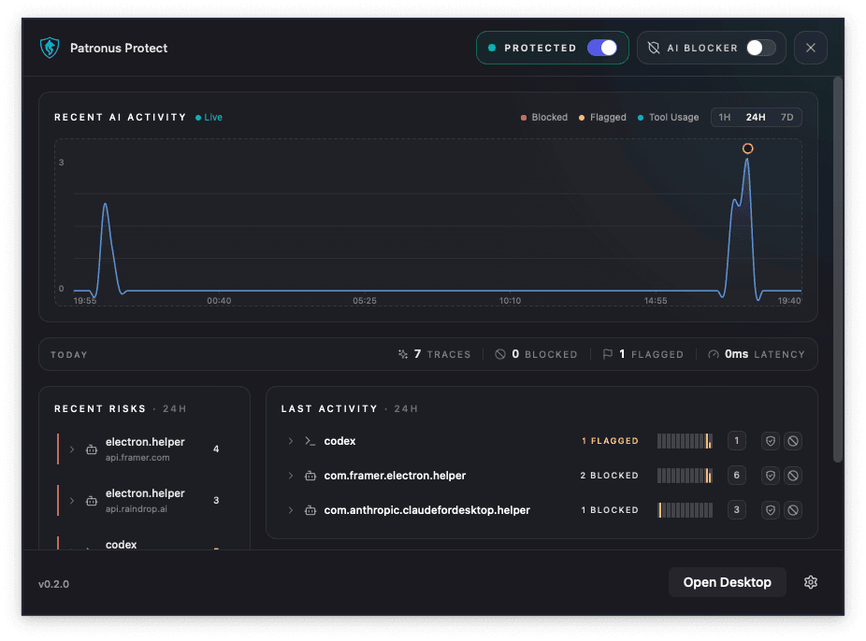The width and height of the screenshot is (866, 641).
Task: Click the traces sparkle icon
Action: click(403, 354)
